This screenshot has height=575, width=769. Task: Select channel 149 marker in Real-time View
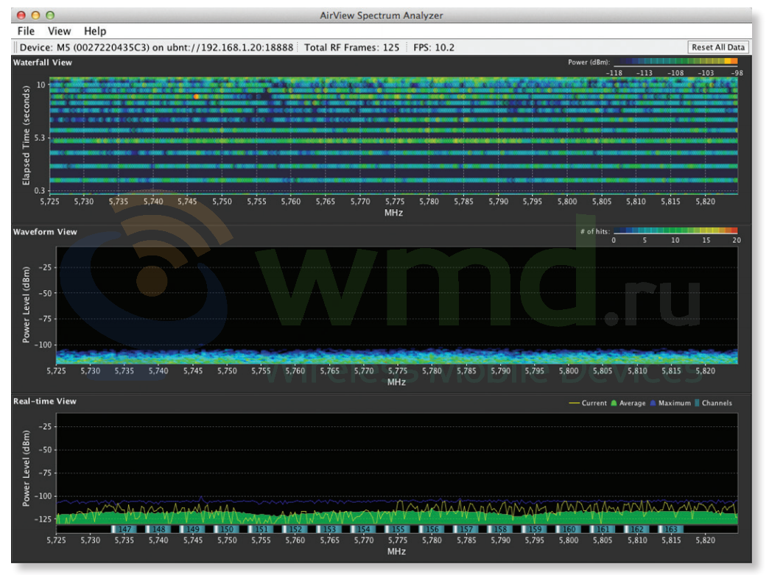pos(190,529)
